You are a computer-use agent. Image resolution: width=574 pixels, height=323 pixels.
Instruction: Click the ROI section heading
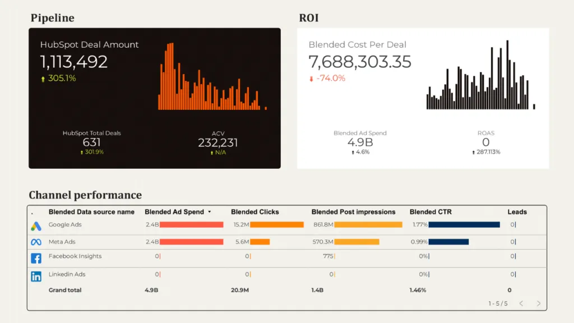coord(309,17)
